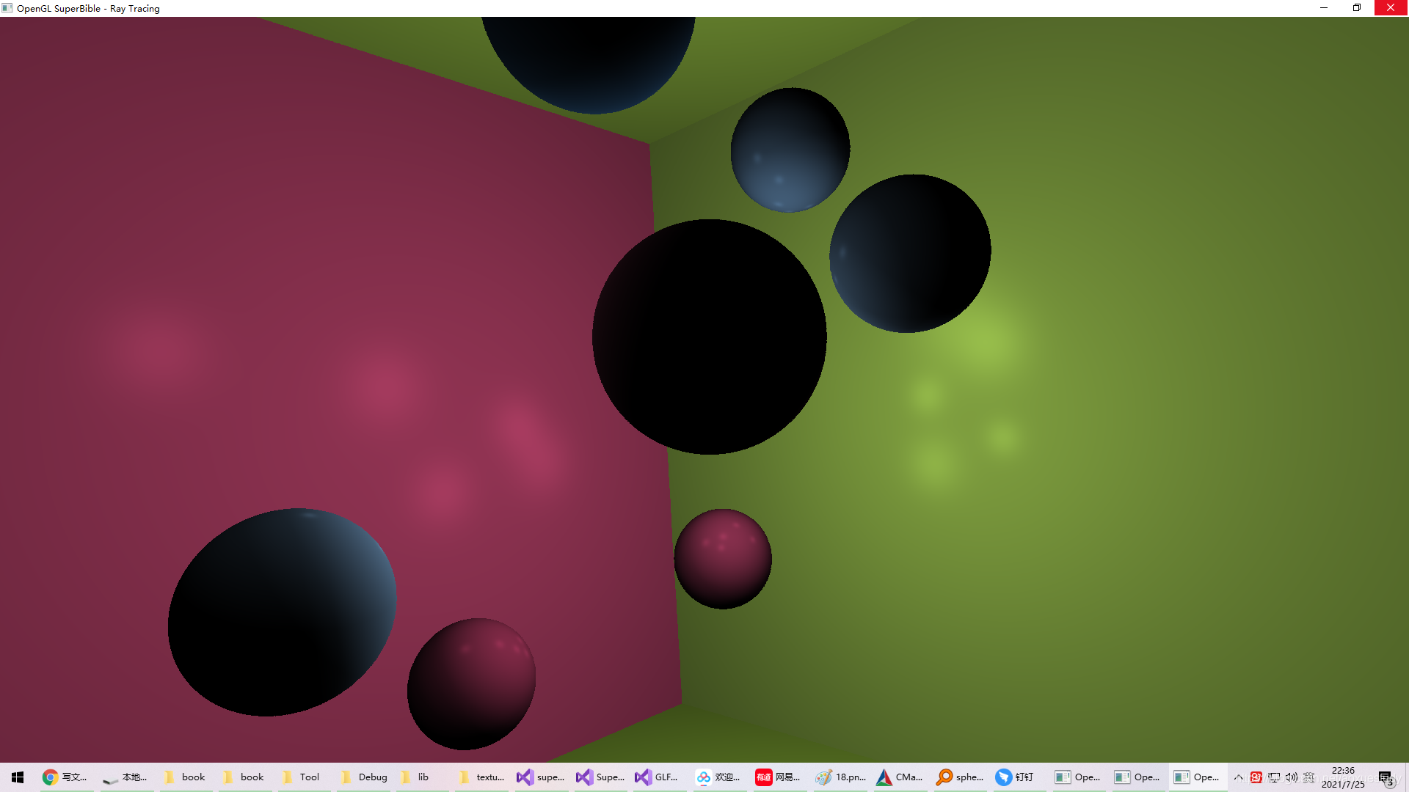This screenshot has width=1409, height=792.
Task: Click the large black sphere in render
Action: tap(709, 337)
